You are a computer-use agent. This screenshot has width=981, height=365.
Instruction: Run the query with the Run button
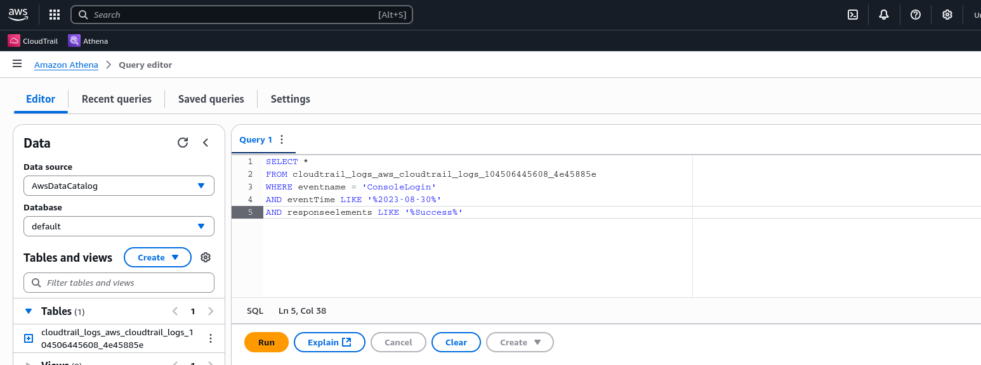click(267, 342)
